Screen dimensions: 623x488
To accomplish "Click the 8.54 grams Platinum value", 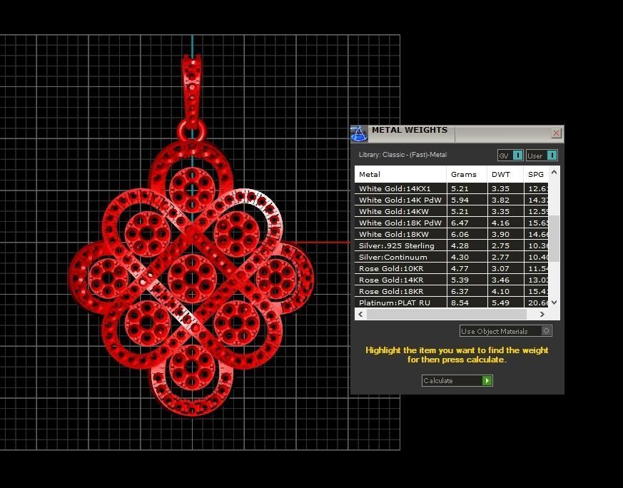I will point(460,303).
